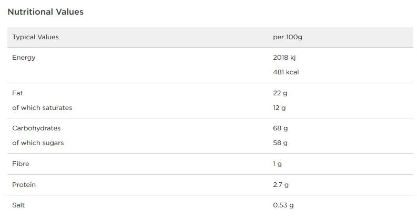Select the 1 g fibre value

click(x=277, y=164)
